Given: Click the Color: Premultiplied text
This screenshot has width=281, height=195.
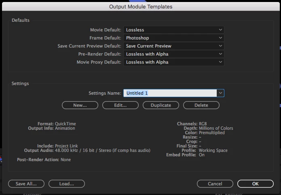Looking at the screenshot, I should click(205, 133).
